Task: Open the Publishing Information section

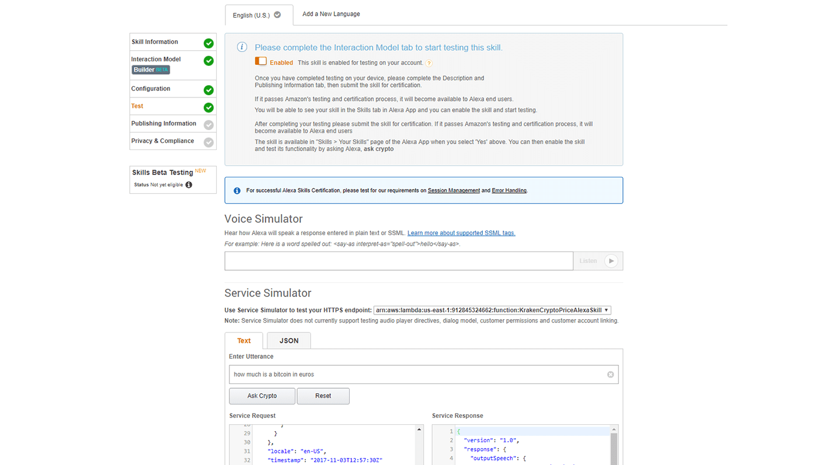Action: (x=173, y=124)
